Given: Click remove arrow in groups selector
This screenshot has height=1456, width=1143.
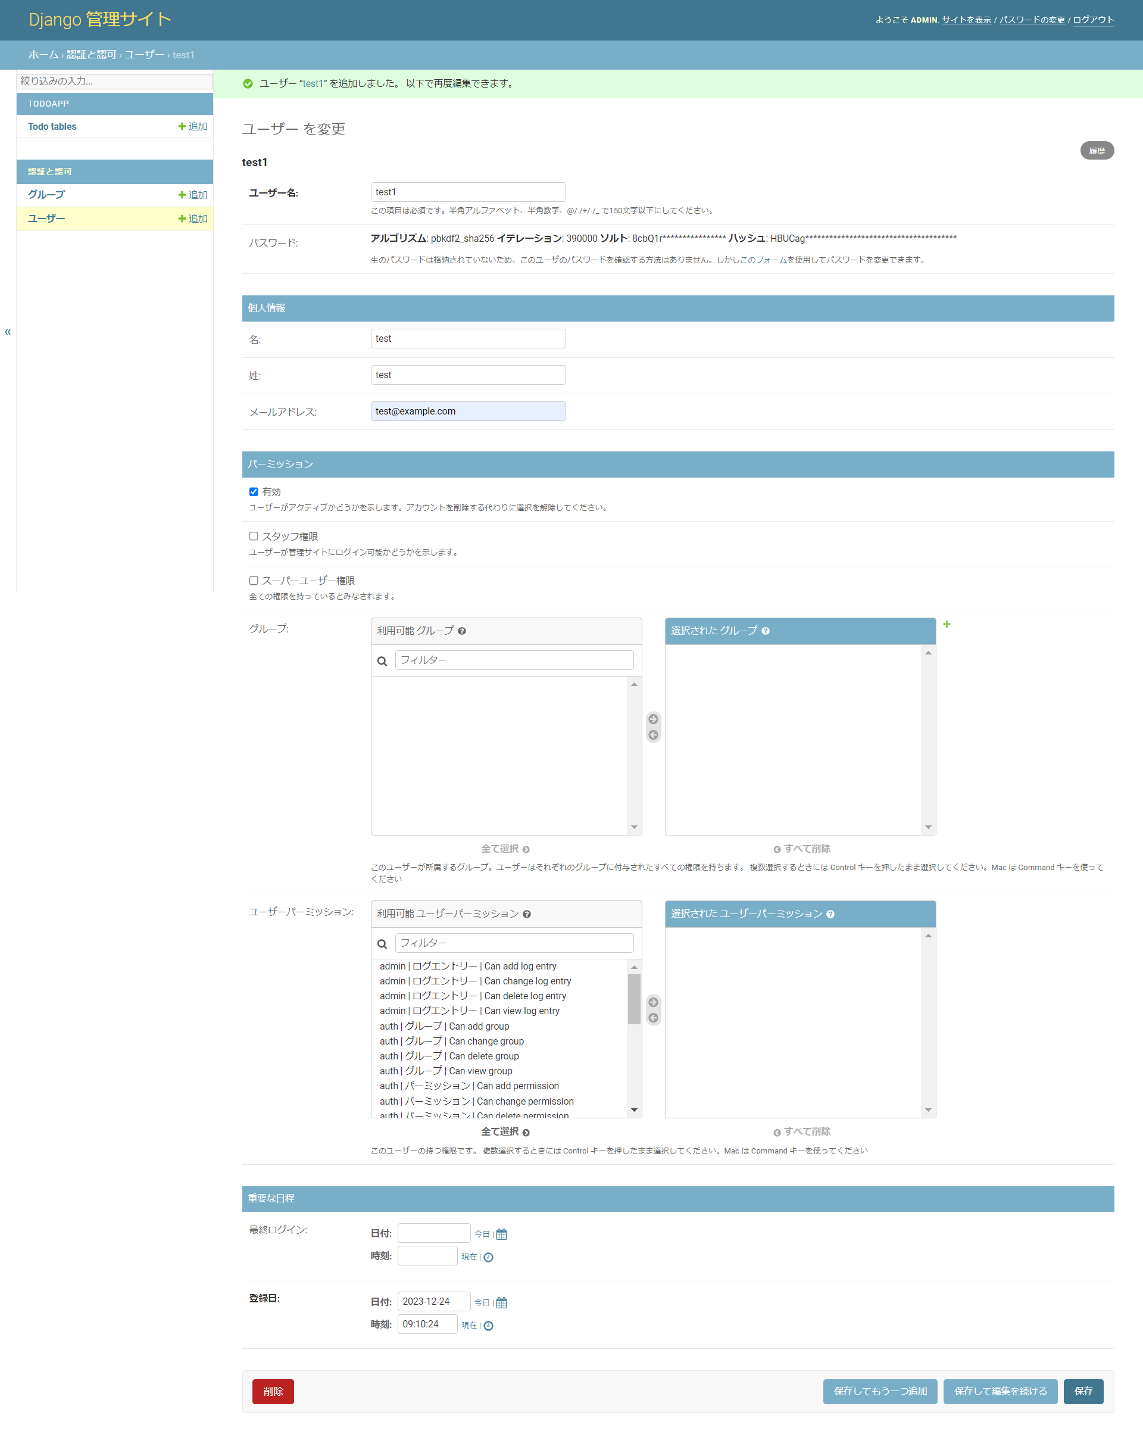Looking at the screenshot, I should [653, 735].
